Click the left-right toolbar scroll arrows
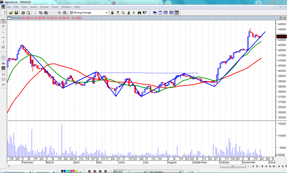287x173 pixels. pos(3,57)
